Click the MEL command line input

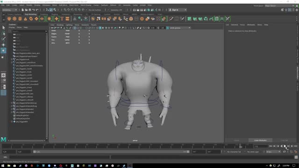coord(60,157)
